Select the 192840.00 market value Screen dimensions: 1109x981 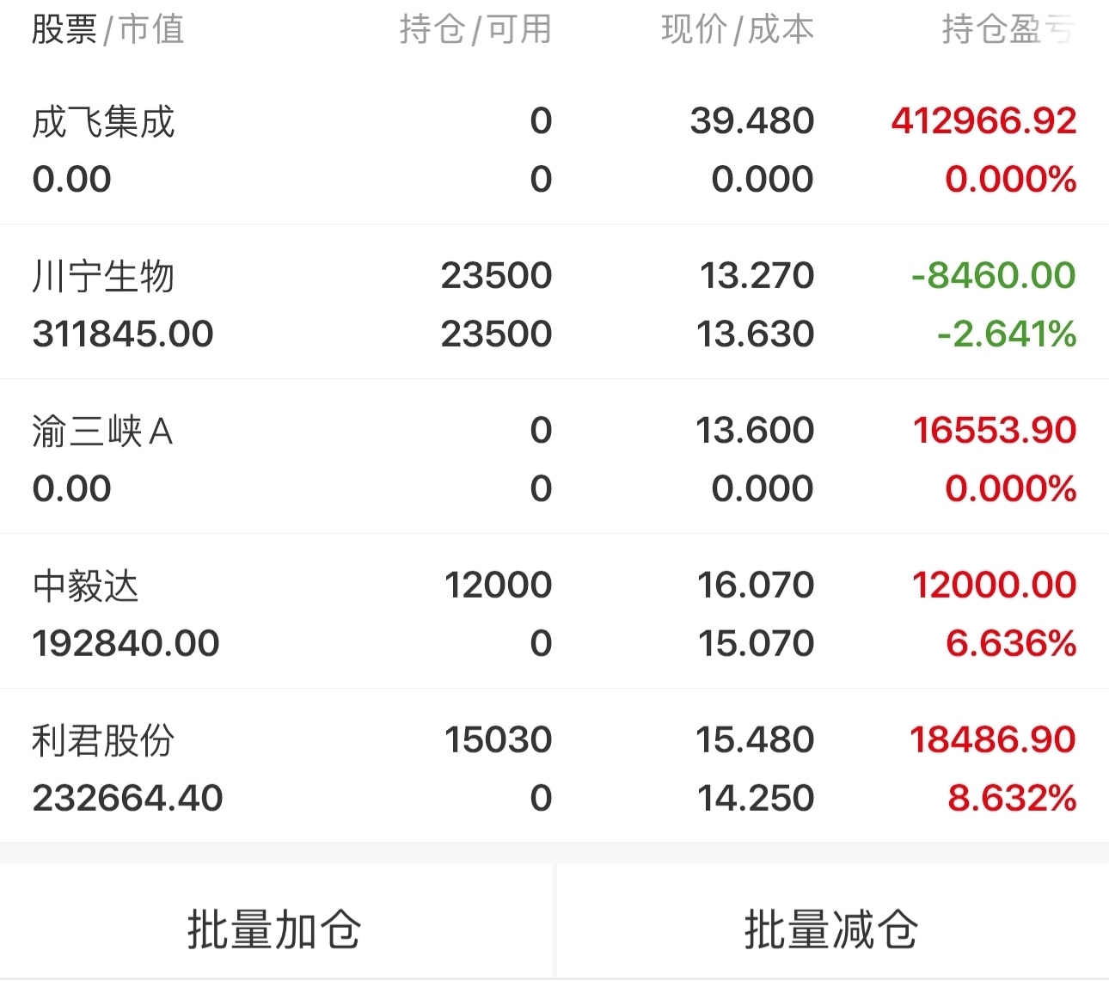pyautogui.click(x=126, y=643)
